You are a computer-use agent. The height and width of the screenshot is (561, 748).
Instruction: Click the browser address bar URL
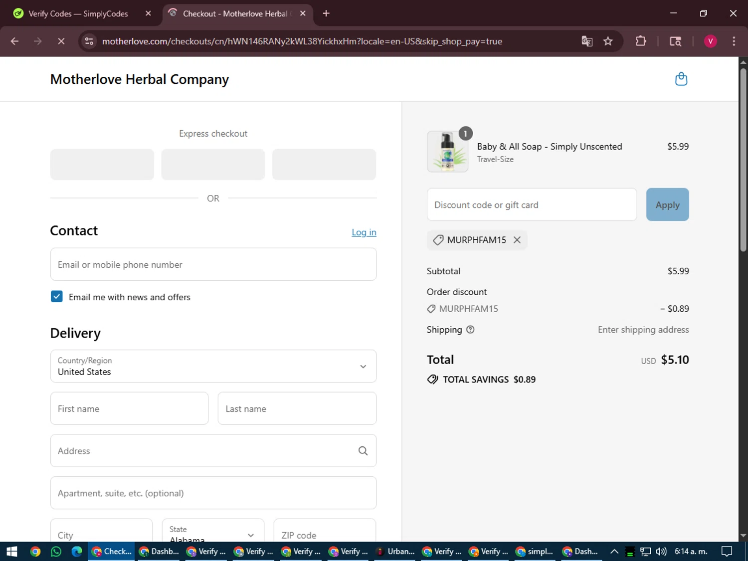tap(302, 41)
